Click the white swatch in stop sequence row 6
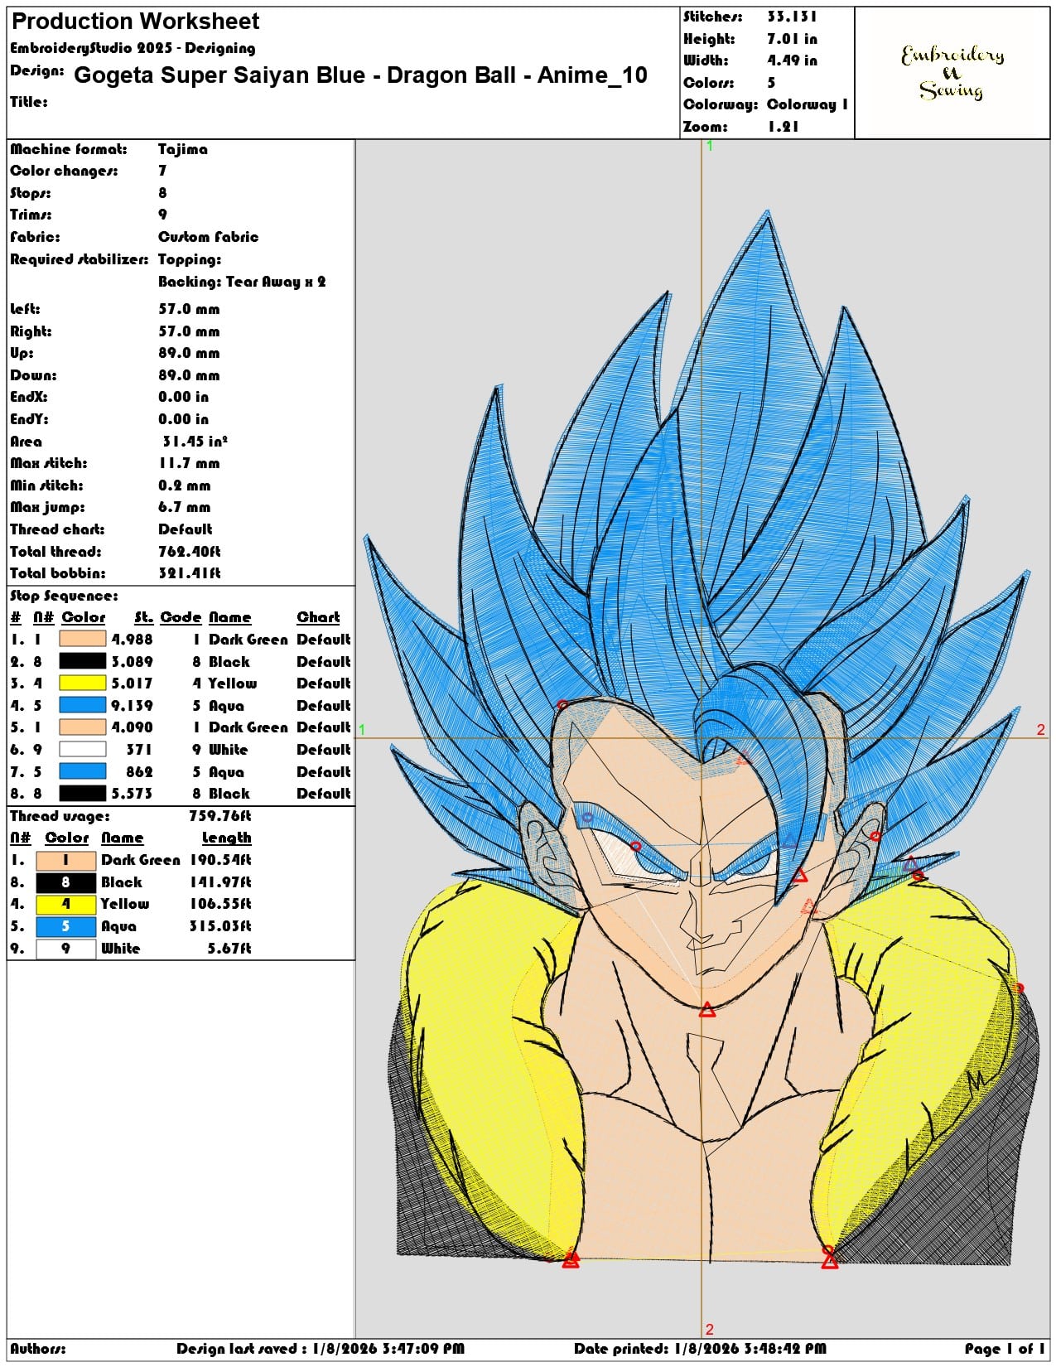The width and height of the screenshot is (1056, 1367). point(83,749)
